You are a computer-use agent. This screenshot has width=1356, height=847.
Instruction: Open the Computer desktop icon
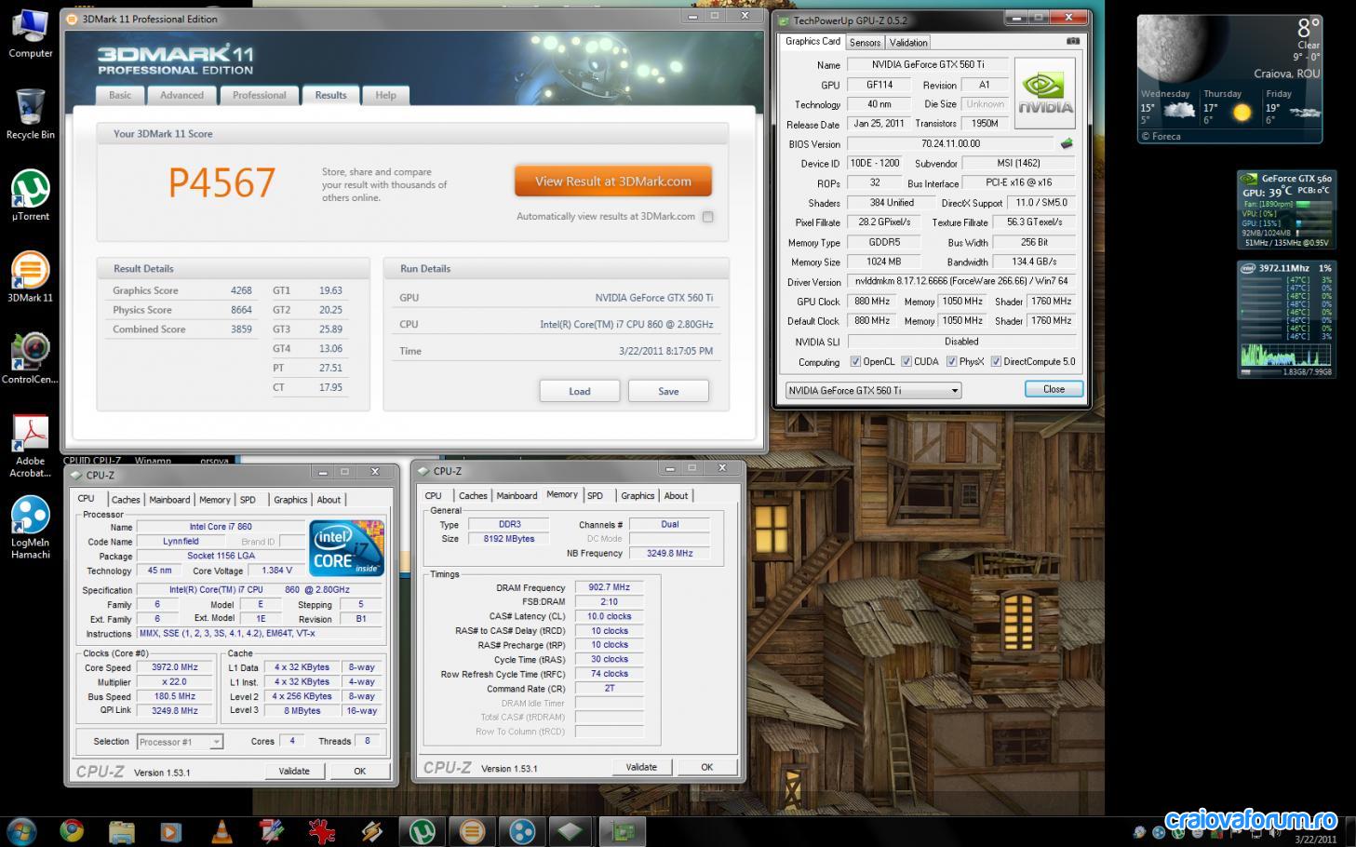pos(30,34)
